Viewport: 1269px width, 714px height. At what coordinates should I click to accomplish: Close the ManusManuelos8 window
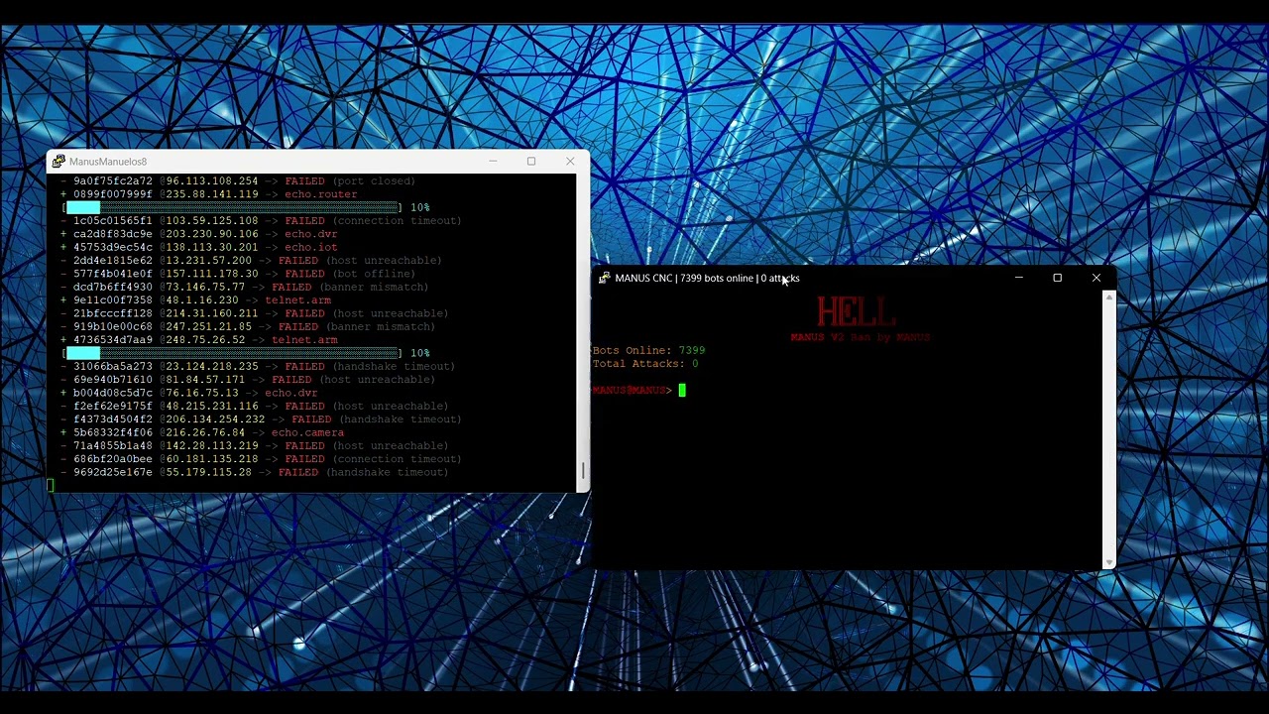coord(570,161)
